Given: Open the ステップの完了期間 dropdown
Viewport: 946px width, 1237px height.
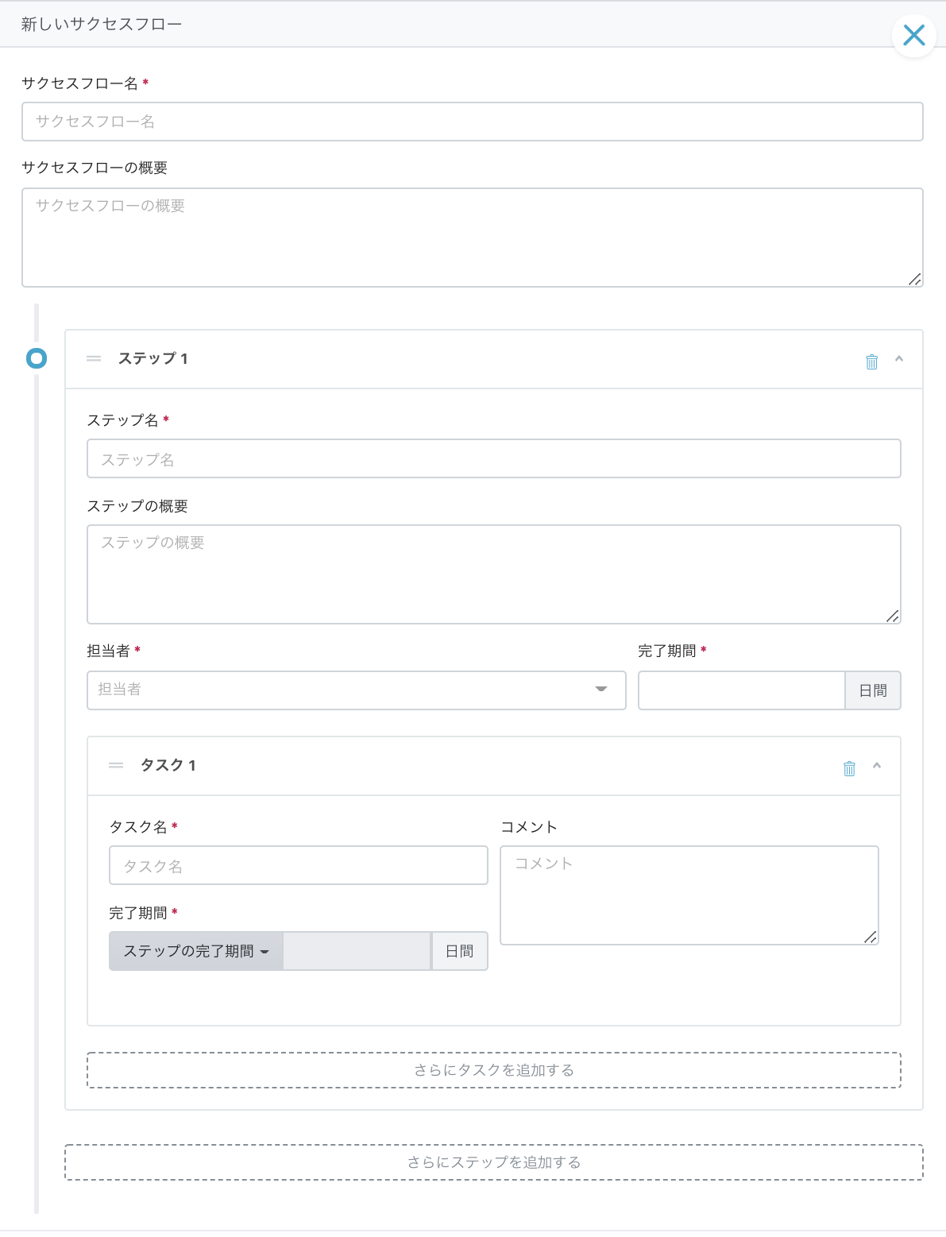Looking at the screenshot, I should click(x=195, y=951).
